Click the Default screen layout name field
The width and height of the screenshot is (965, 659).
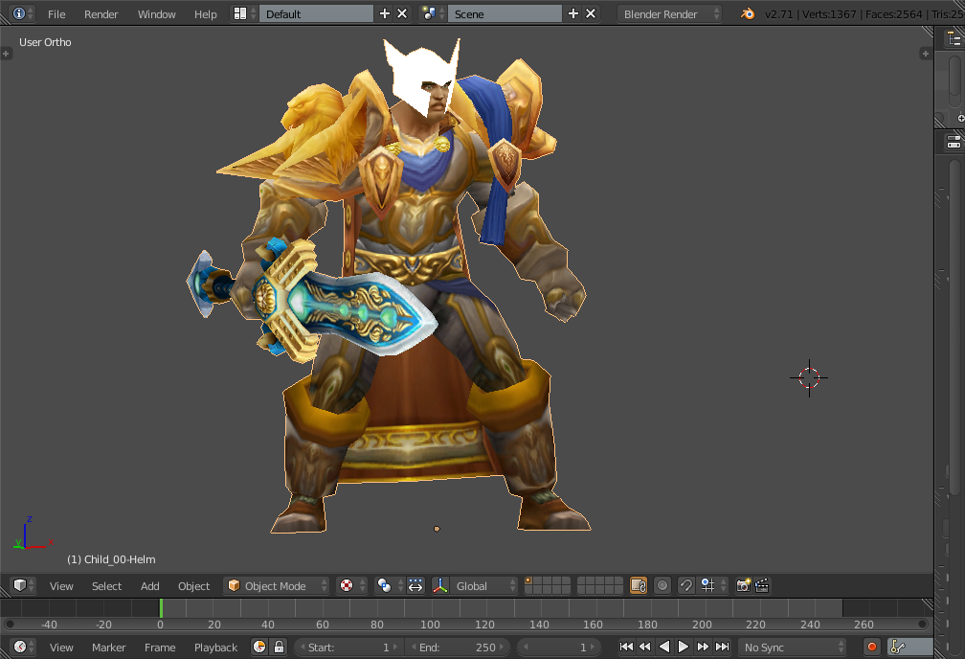[x=316, y=13]
